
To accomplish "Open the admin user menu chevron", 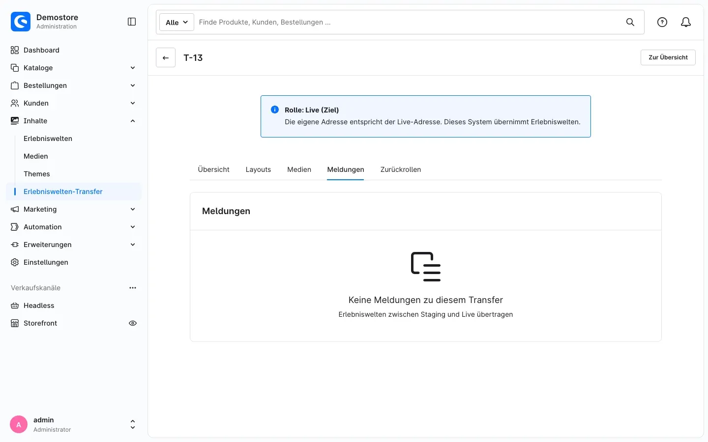I will click(x=133, y=424).
